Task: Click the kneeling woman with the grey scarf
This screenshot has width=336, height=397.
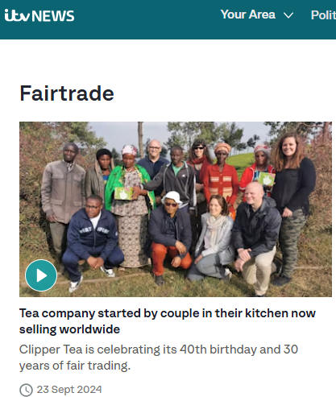Action: [x=212, y=239]
